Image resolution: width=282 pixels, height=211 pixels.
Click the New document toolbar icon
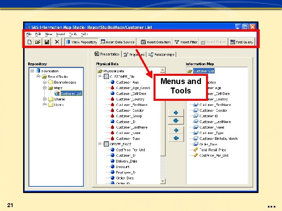pyautogui.click(x=29, y=42)
